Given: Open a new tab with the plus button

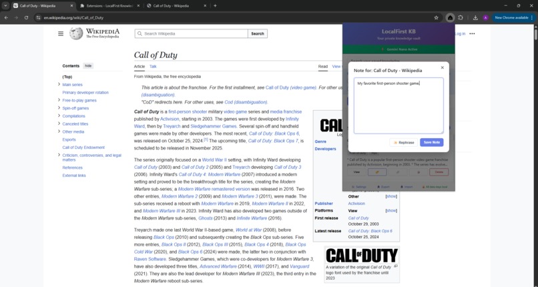Looking at the screenshot, I should [215, 6].
